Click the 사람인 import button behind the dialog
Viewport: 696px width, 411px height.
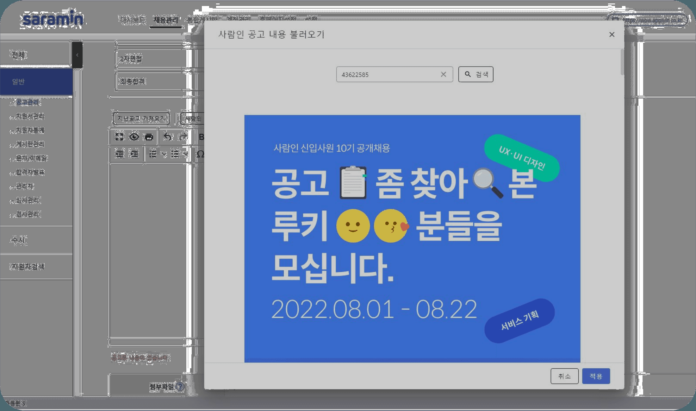tap(193, 119)
